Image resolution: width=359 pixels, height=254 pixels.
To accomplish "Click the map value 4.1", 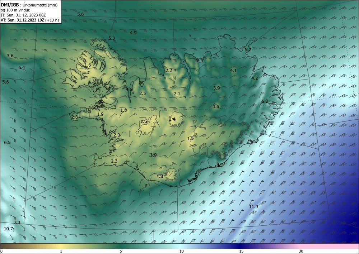I will (233, 70).
